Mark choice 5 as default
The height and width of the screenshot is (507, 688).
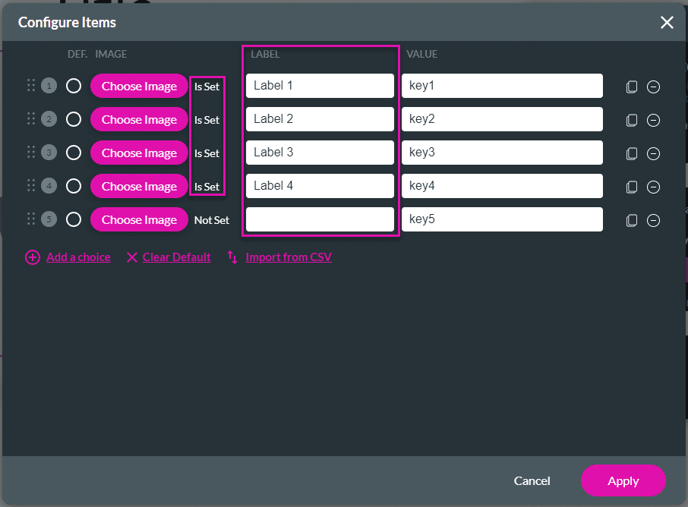pos(73,219)
